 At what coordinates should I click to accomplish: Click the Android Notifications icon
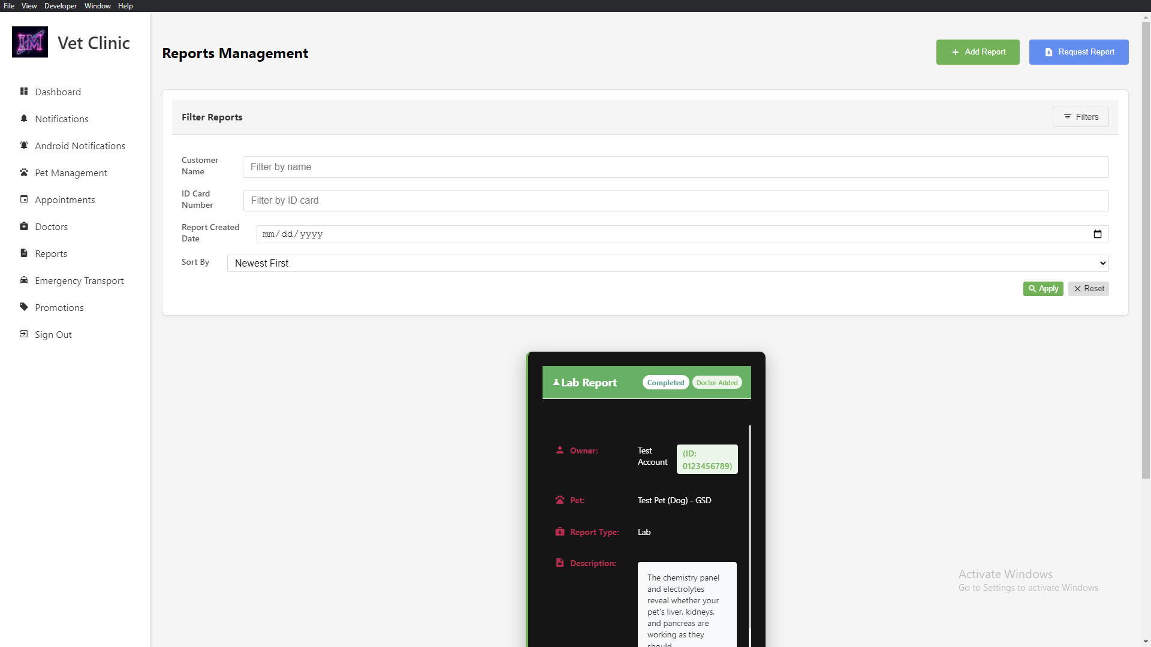(24, 146)
